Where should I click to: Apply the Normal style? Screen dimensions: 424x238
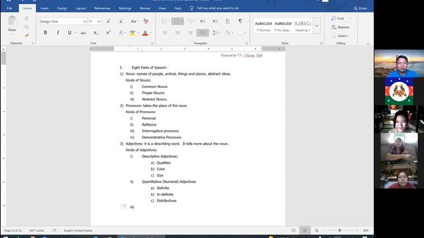coord(263,26)
